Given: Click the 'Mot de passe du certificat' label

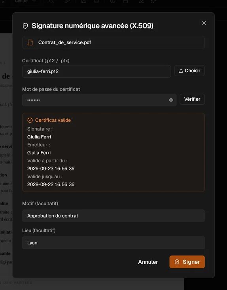Looking at the screenshot, I should point(51,89).
